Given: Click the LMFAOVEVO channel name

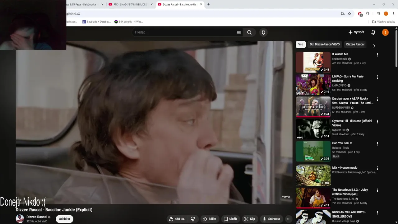Looking at the screenshot, I should [x=339, y=86].
